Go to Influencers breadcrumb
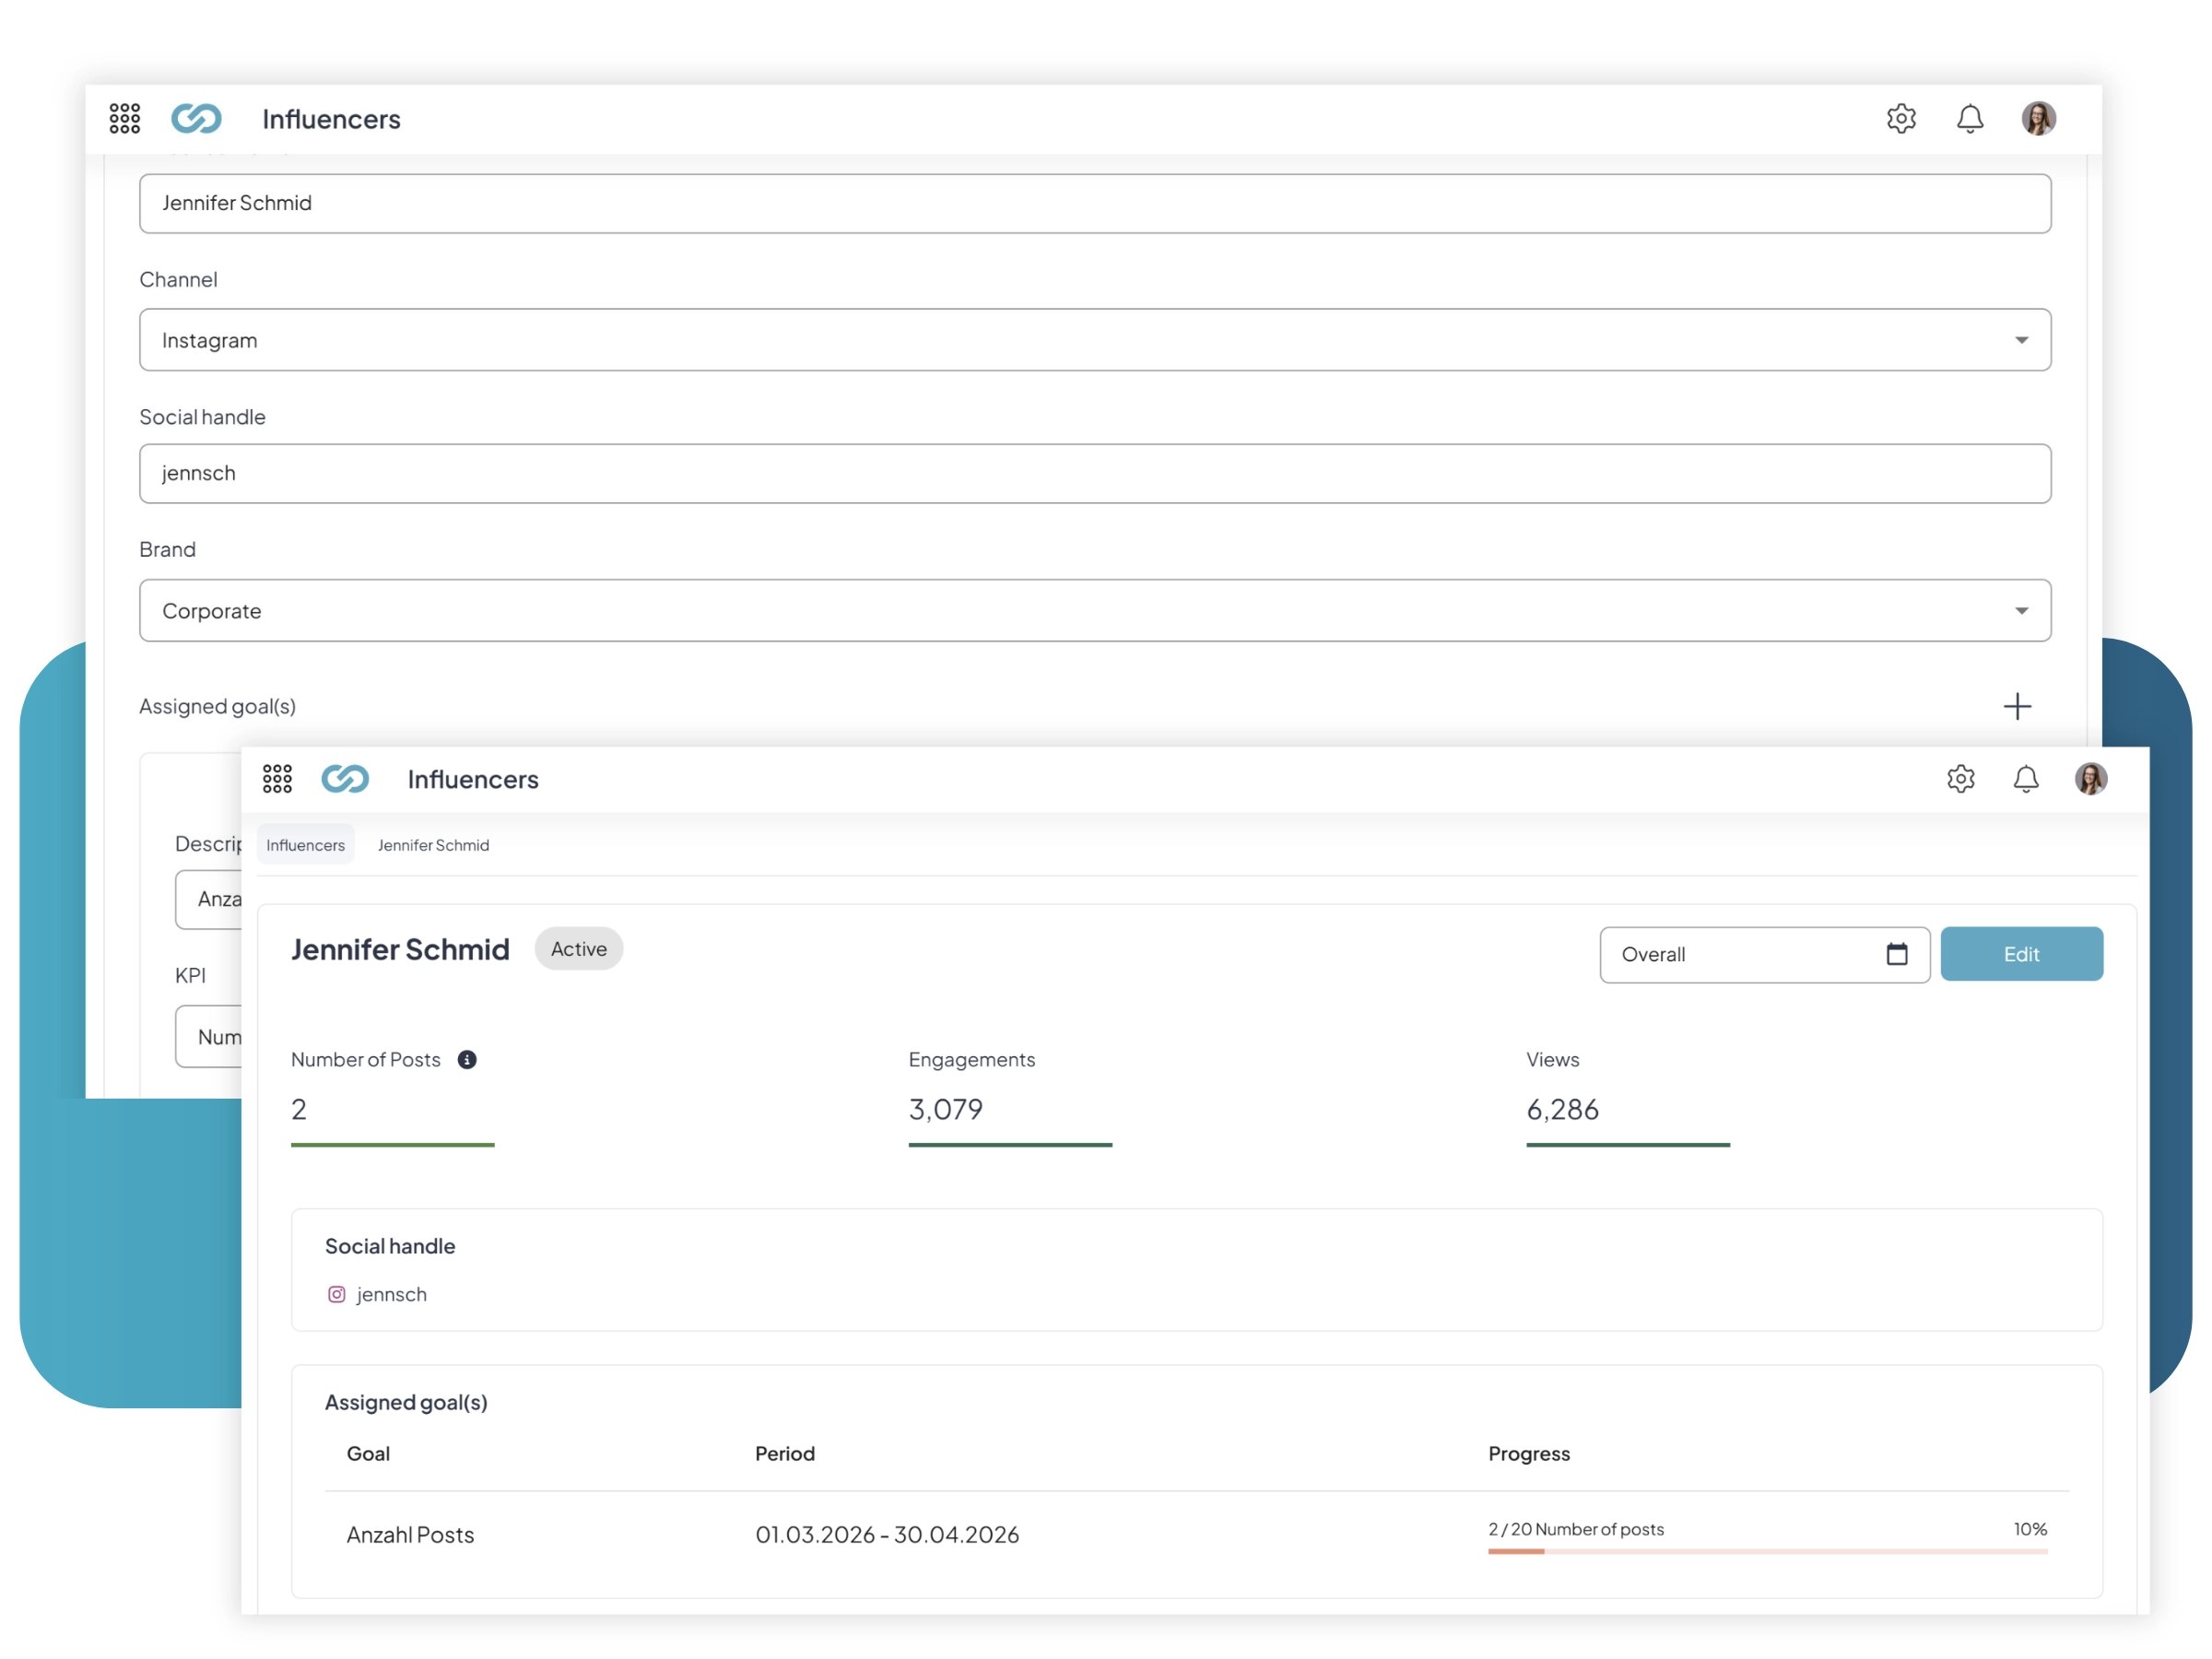This screenshot has width=2212, height=1659. 305,845
